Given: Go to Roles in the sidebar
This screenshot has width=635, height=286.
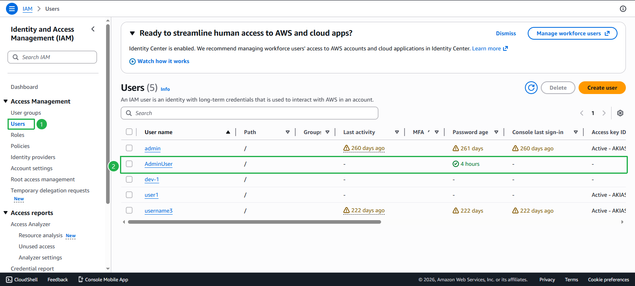Looking at the screenshot, I should 17,135.
